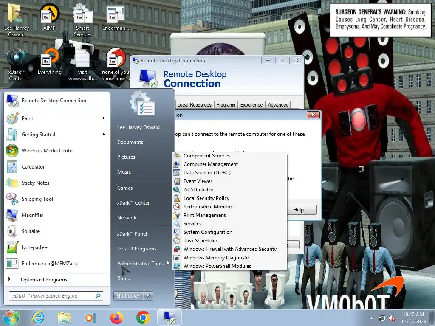Show hidden tray icons arrow
The width and height of the screenshot is (435, 326).
371,318
